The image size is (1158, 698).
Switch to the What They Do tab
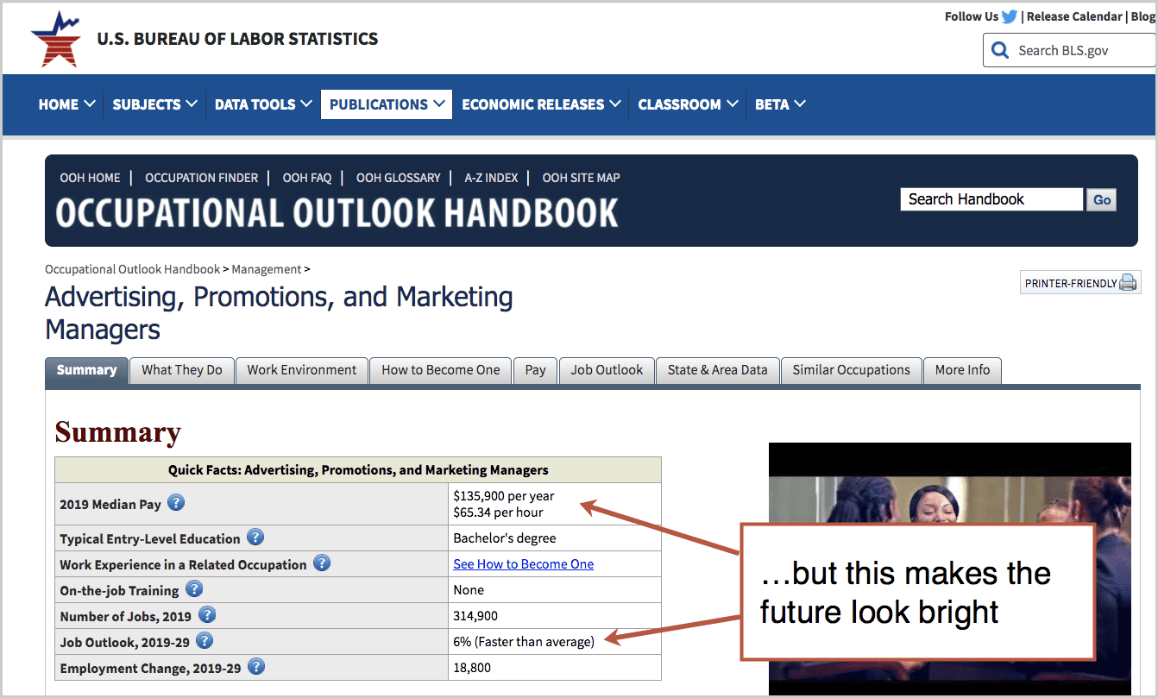(x=182, y=370)
